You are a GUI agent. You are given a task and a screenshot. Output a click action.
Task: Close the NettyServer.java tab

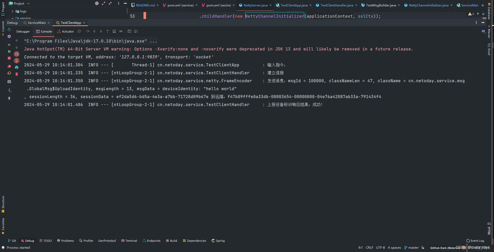[x=271, y=5]
